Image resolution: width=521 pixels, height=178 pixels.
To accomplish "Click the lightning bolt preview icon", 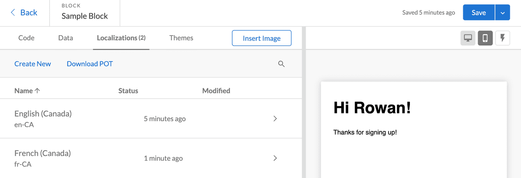I will [503, 38].
